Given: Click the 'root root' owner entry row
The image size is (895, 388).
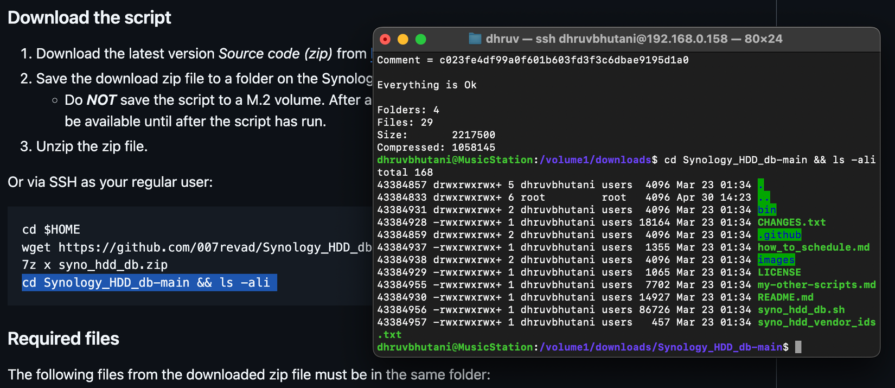Looking at the screenshot, I should [x=573, y=198].
